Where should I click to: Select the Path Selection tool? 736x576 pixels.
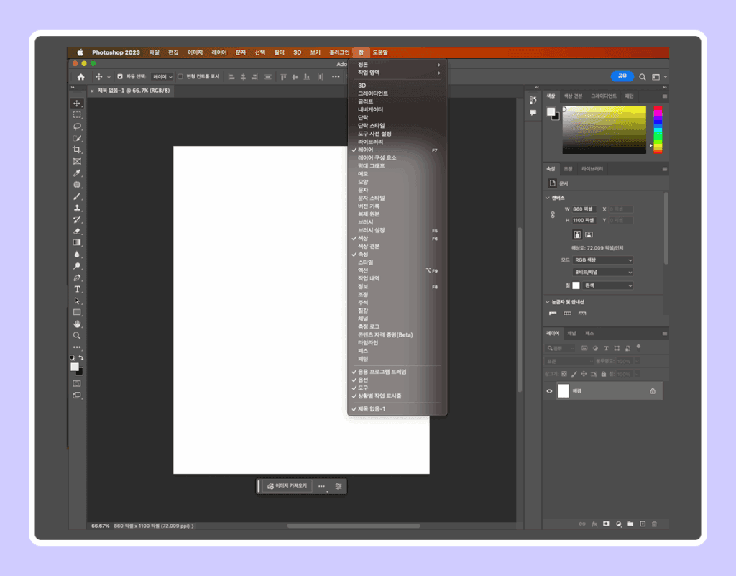point(77,301)
